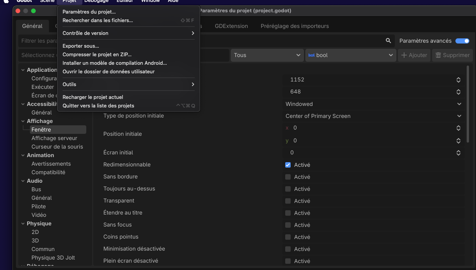Click the stepper arrows for Écran initial
The width and height of the screenshot is (476, 270).
(x=459, y=153)
